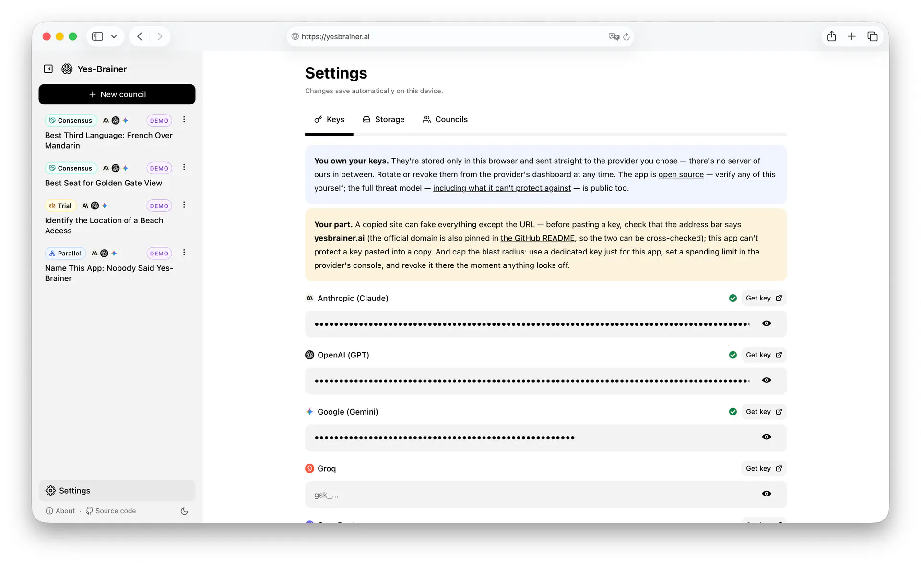Viewport: 921px width, 565px height.
Task: Click the Safari address bar
Action: click(460, 36)
